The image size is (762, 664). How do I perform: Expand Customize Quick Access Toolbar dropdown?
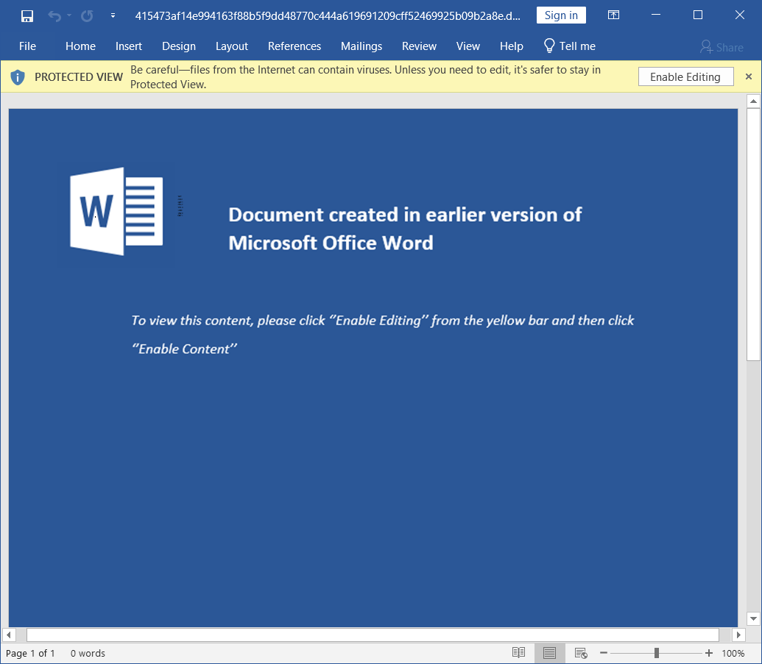tap(113, 15)
